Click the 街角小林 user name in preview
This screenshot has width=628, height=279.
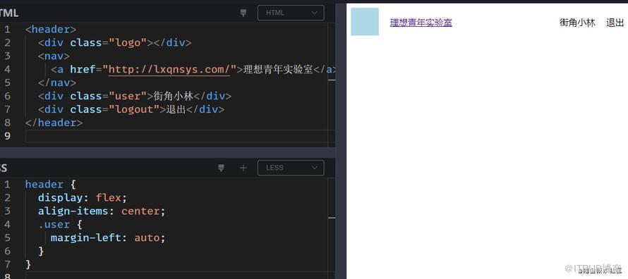[577, 23]
